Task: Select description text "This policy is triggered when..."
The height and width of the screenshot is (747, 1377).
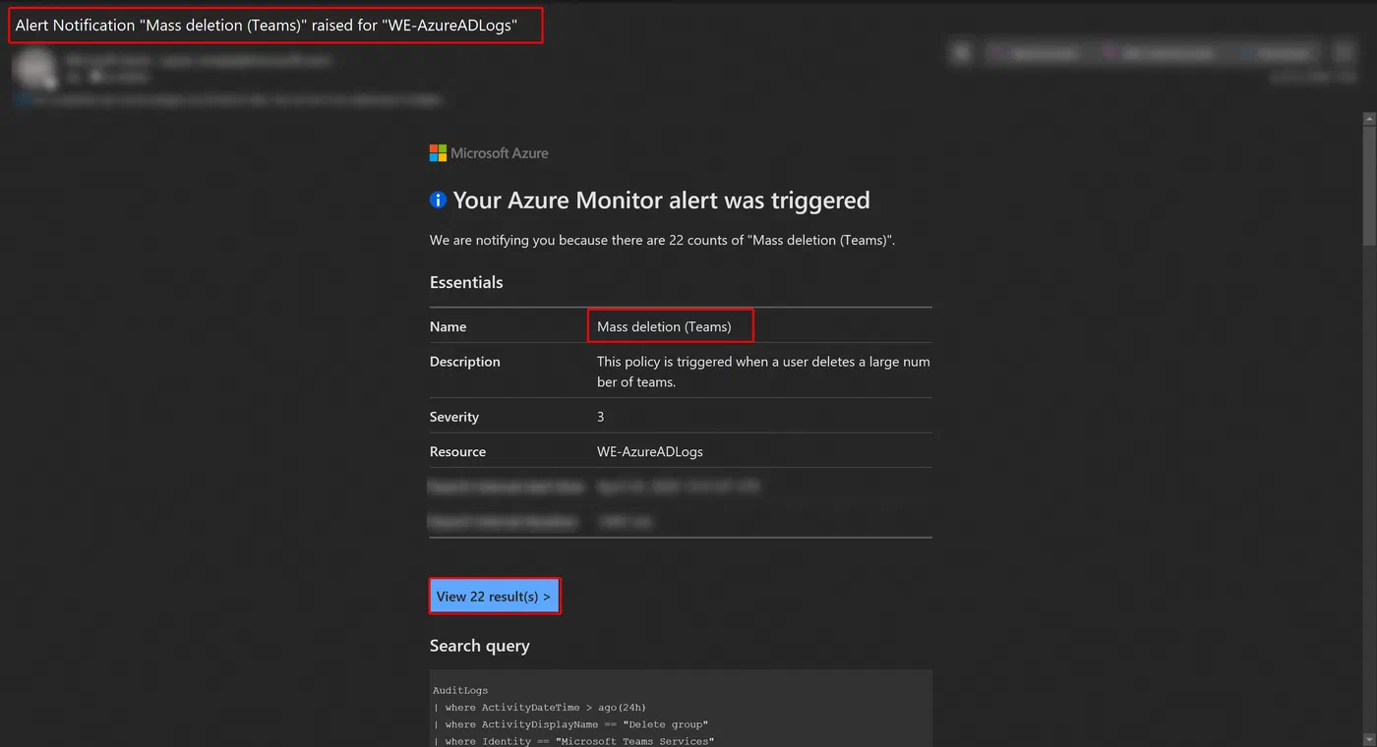Action: (x=763, y=372)
